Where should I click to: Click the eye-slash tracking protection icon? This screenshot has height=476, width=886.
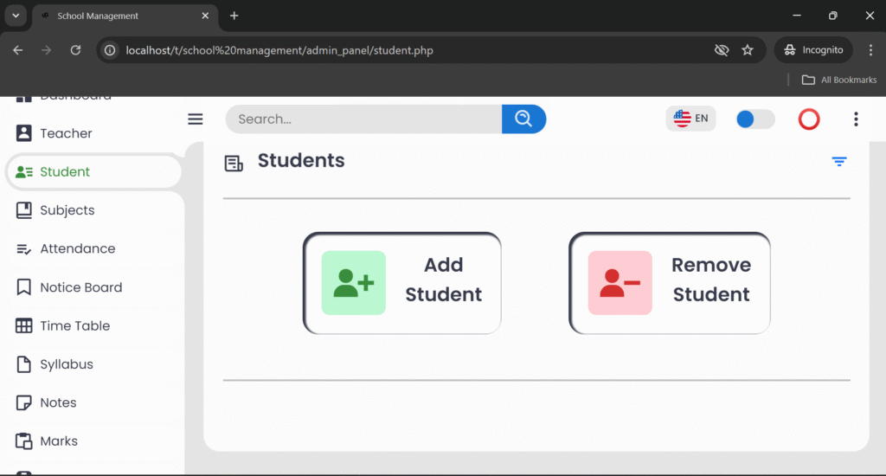(722, 50)
